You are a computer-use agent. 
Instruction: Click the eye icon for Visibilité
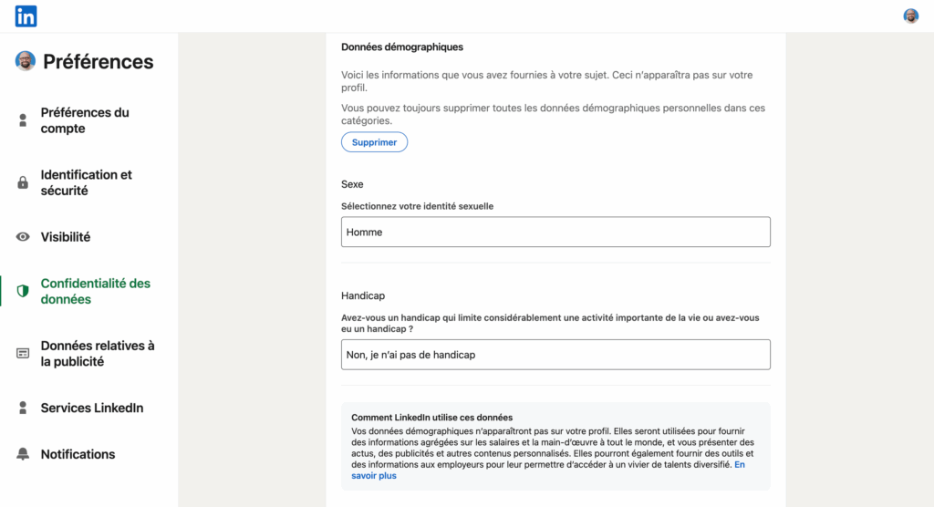(x=23, y=237)
